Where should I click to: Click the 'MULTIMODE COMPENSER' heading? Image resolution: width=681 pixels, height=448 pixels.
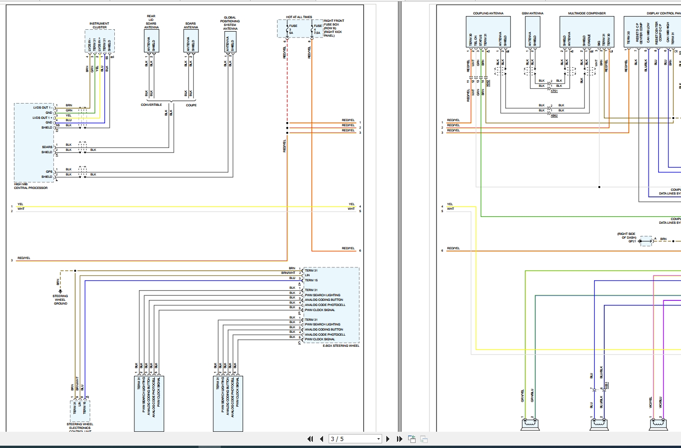coord(587,13)
